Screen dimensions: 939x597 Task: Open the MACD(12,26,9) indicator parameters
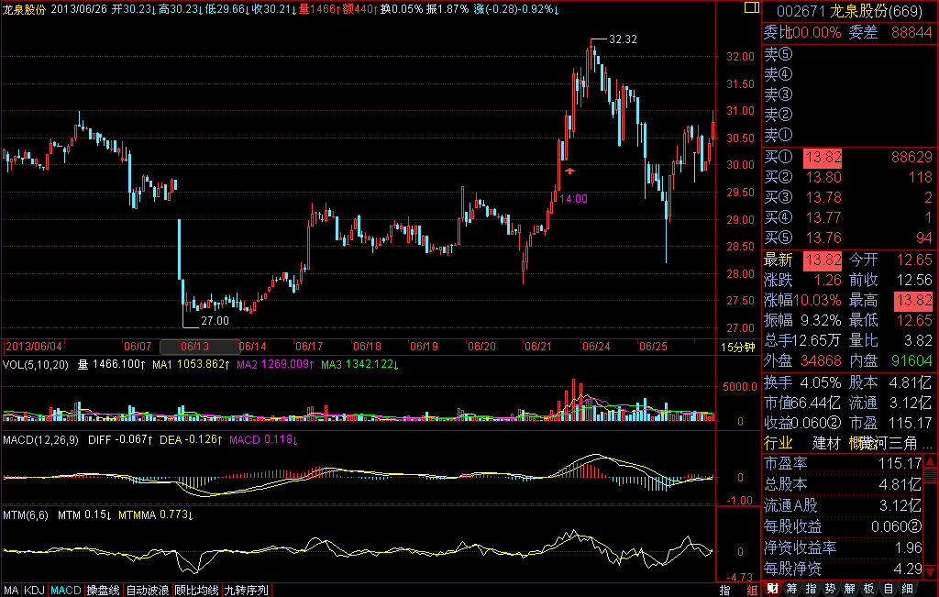[42, 440]
